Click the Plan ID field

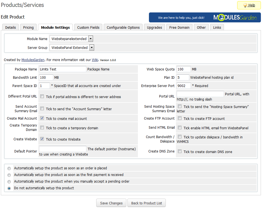[x=183, y=77]
